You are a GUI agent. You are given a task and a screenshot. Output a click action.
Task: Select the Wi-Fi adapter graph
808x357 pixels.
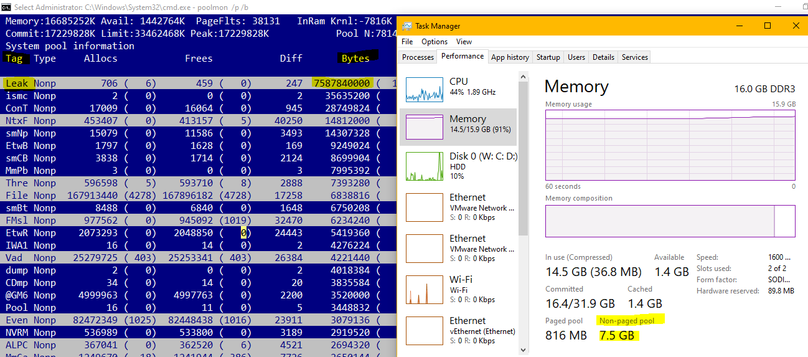pos(424,289)
